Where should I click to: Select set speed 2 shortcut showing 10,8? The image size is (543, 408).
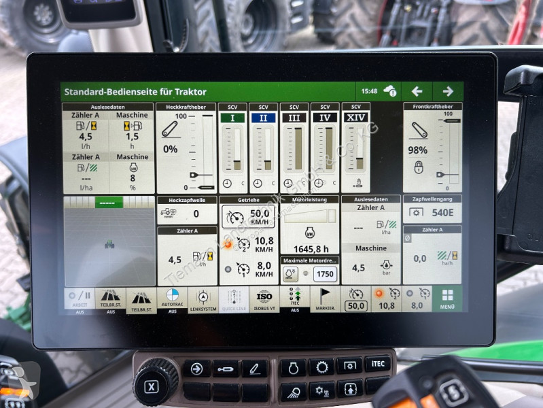[387, 299]
